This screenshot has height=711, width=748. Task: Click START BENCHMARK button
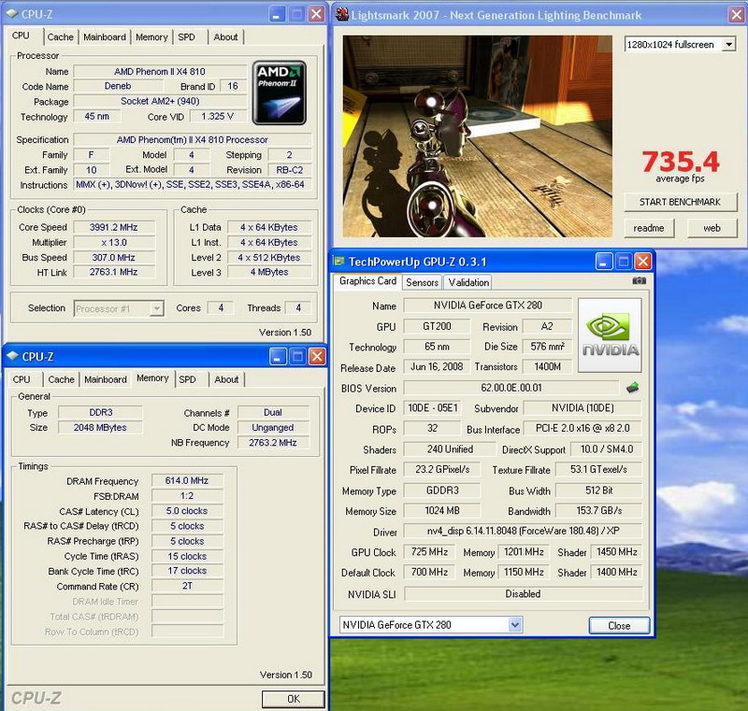click(x=680, y=202)
